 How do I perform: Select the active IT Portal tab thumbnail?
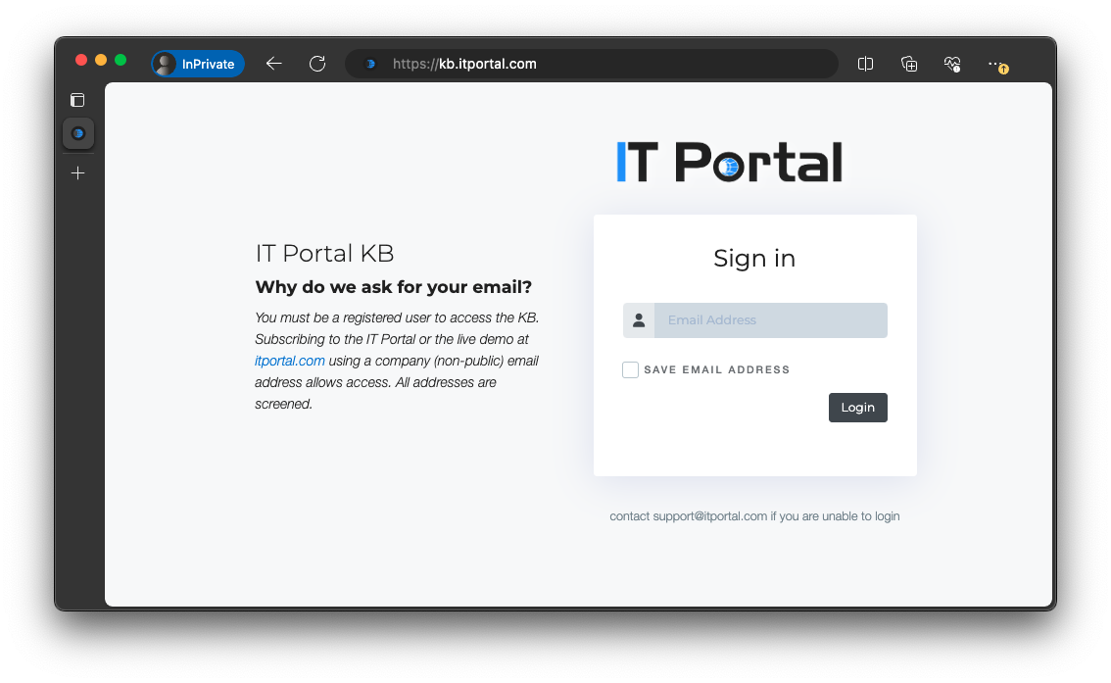[x=78, y=133]
